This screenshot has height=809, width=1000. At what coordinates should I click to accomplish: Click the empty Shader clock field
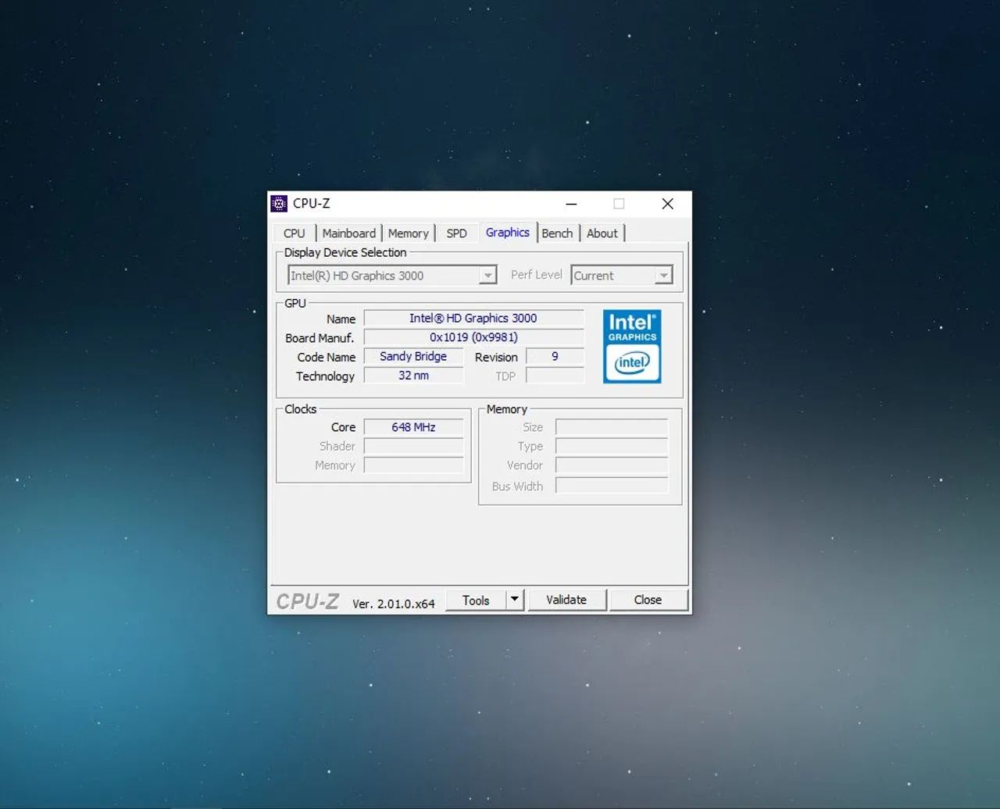click(x=413, y=447)
